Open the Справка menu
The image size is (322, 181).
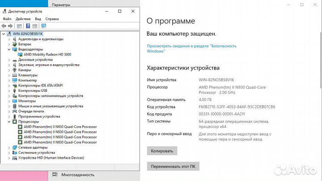52,19
